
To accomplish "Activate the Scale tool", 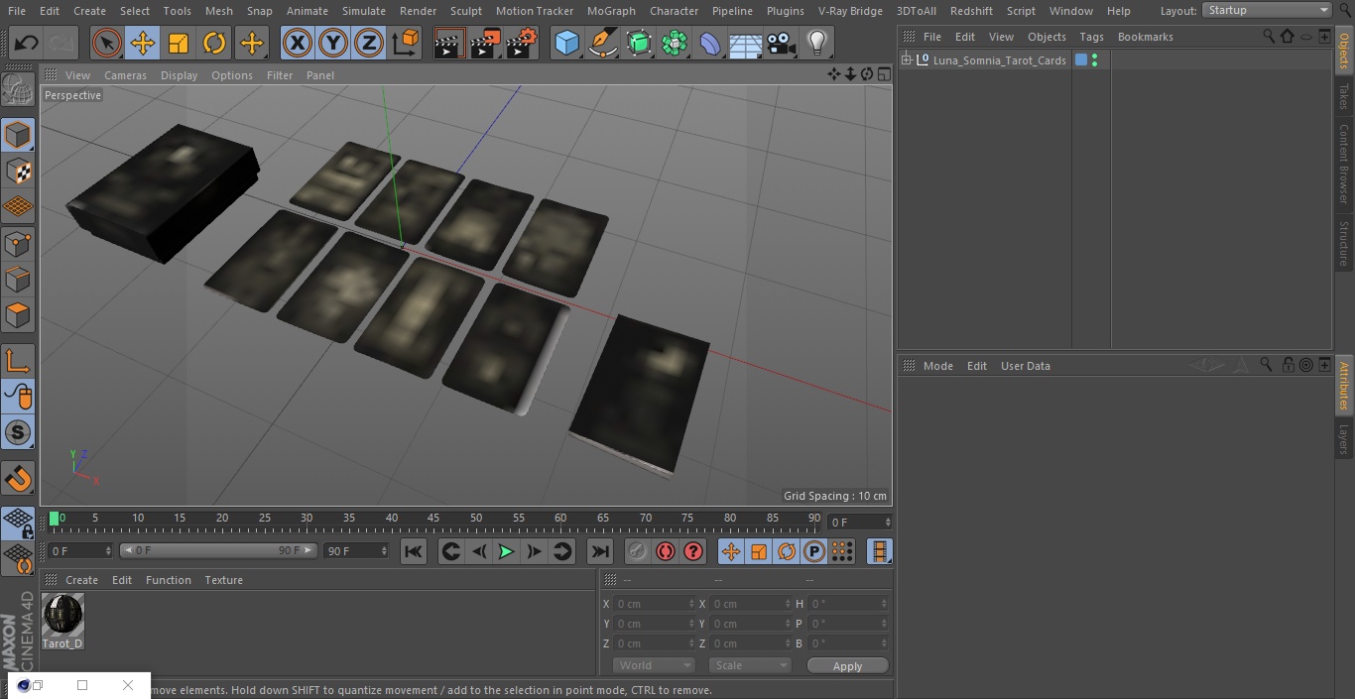I will [x=179, y=43].
